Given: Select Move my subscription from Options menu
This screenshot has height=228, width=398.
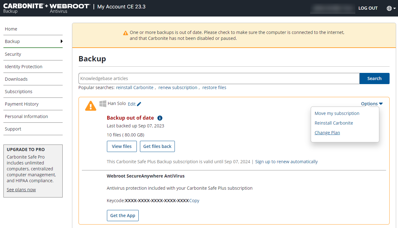Looking at the screenshot, I should pos(337,113).
